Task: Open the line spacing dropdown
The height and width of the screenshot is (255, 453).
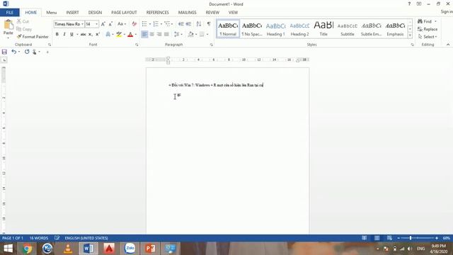Action: (x=178, y=35)
